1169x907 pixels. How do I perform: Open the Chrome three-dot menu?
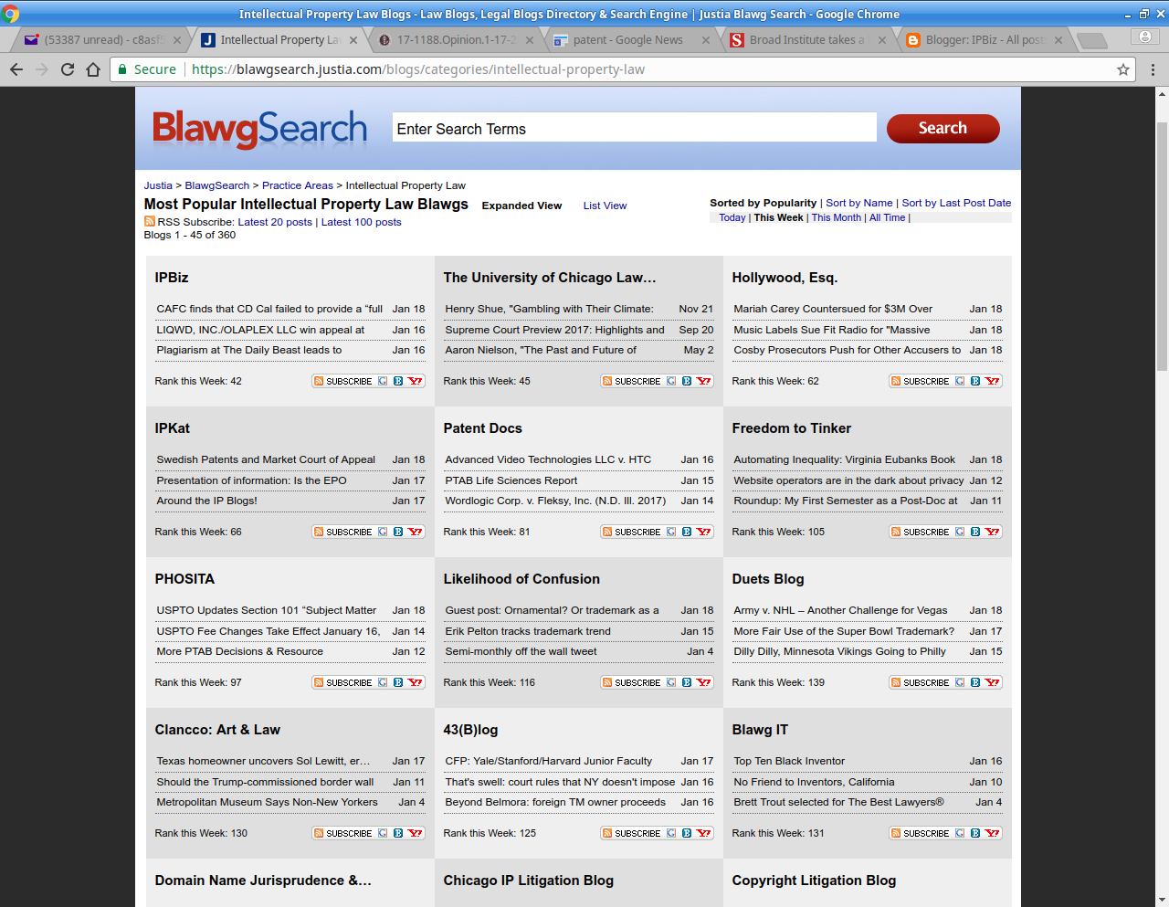pyautogui.click(x=1153, y=69)
